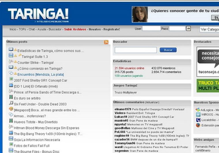
Task: Open the Ver Categorías dropdown
Action: click(209, 29)
